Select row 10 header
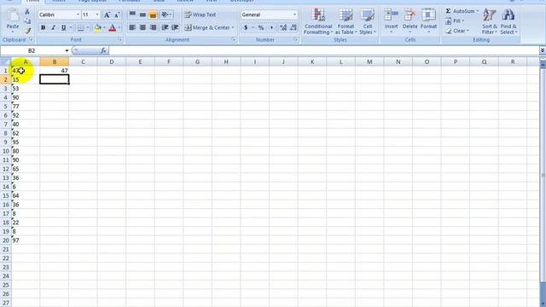The width and height of the screenshot is (546, 307). [x=6, y=151]
